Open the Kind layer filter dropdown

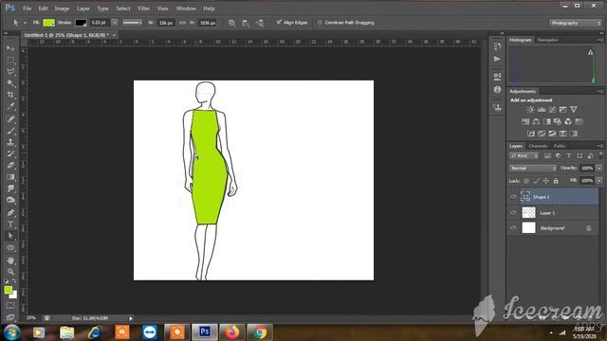coord(524,155)
